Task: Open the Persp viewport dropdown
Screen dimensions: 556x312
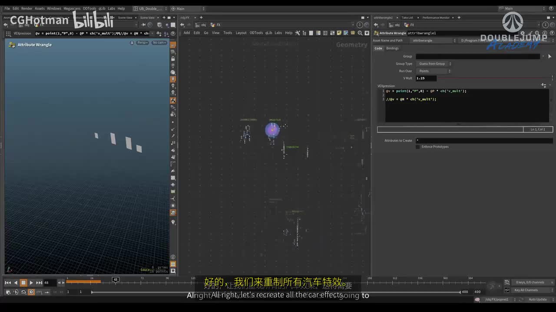Action: point(142,42)
